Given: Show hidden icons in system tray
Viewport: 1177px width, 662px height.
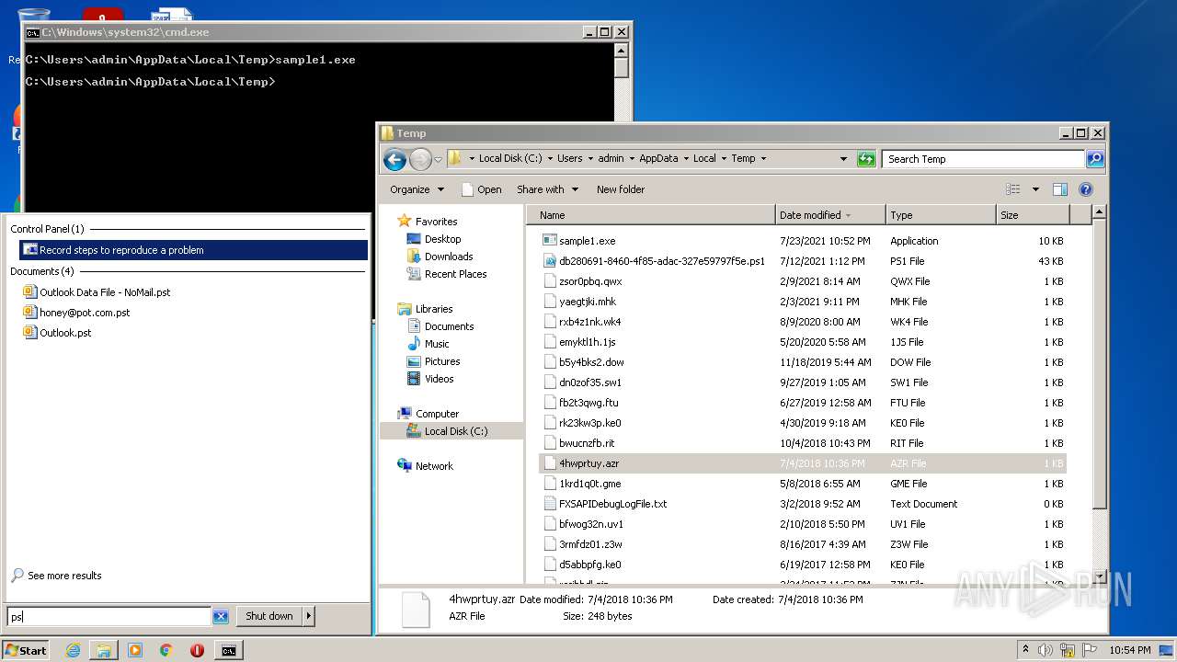Looking at the screenshot, I should coord(1026,650).
